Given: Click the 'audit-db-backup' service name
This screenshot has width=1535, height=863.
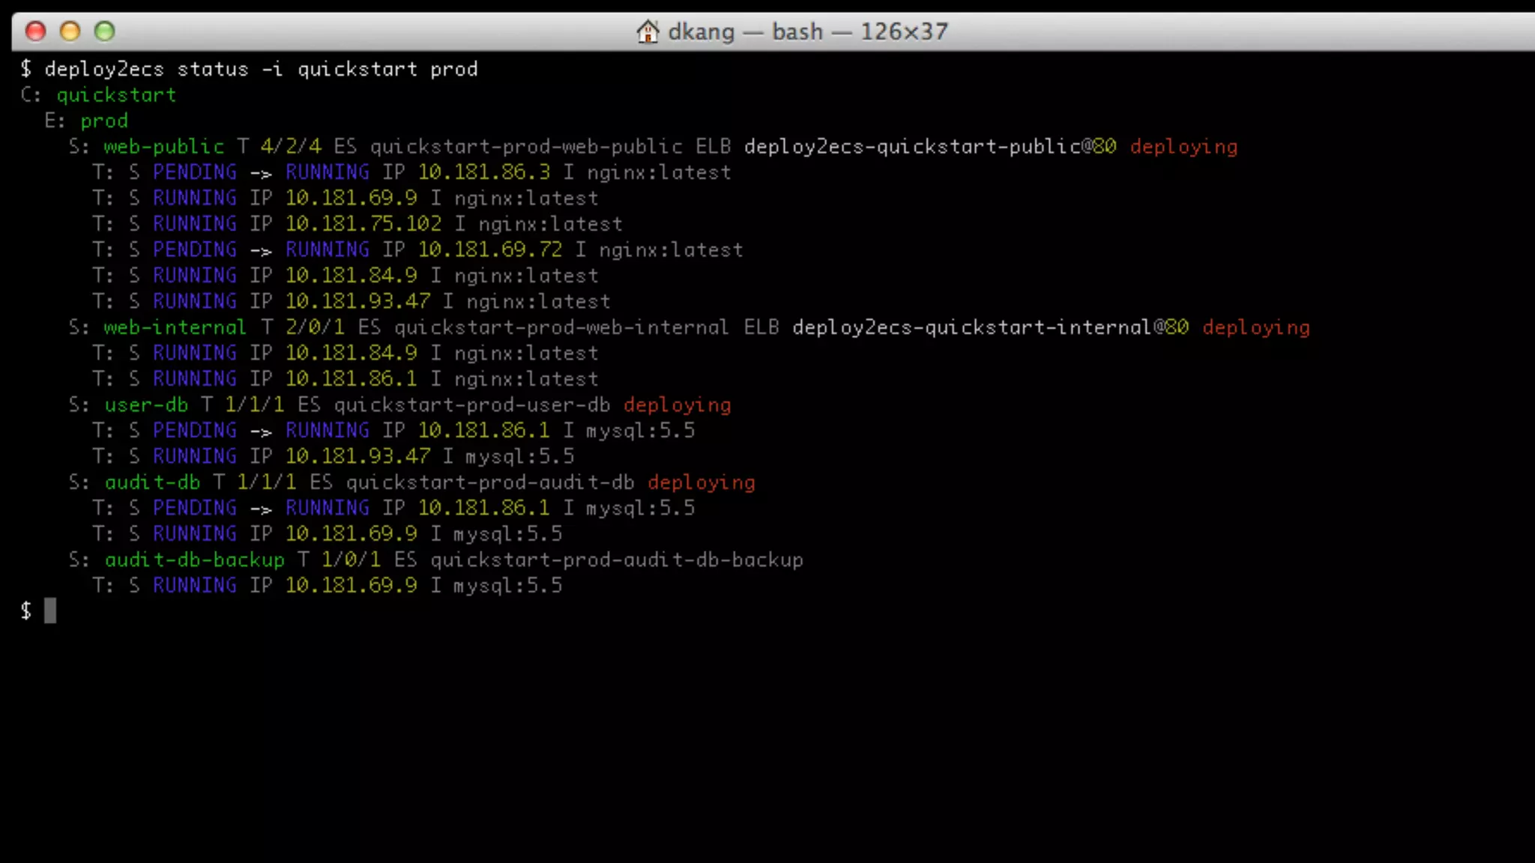Looking at the screenshot, I should (x=194, y=560).
